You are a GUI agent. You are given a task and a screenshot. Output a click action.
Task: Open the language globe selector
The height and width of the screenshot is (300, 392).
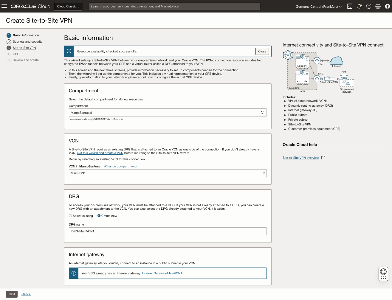pyautogui.click(x=378, y=6)
